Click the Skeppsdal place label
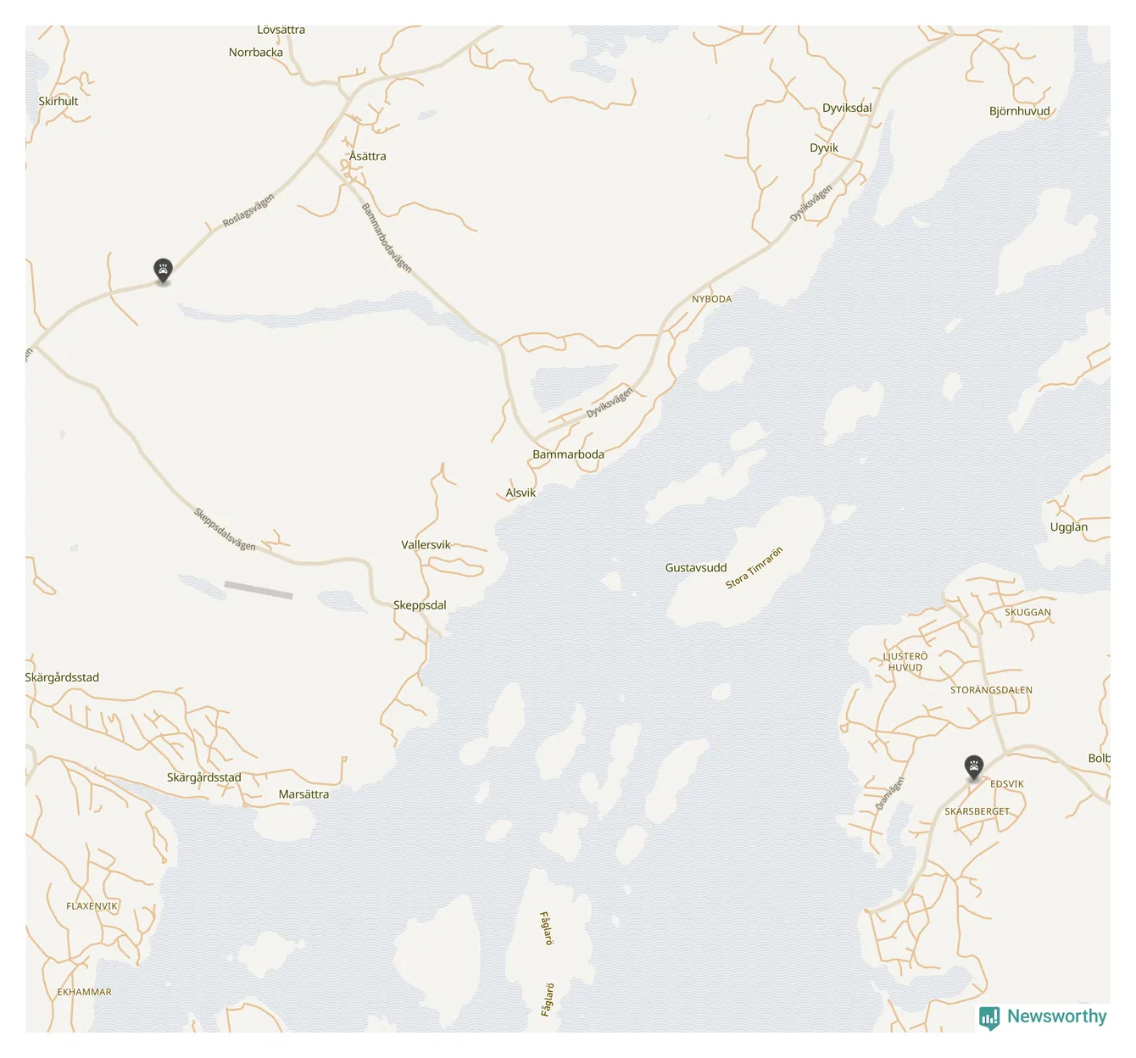Image resolution: width=1136 pixels, height=1058 pixels. pyautogui.click(x=420, y=605)
